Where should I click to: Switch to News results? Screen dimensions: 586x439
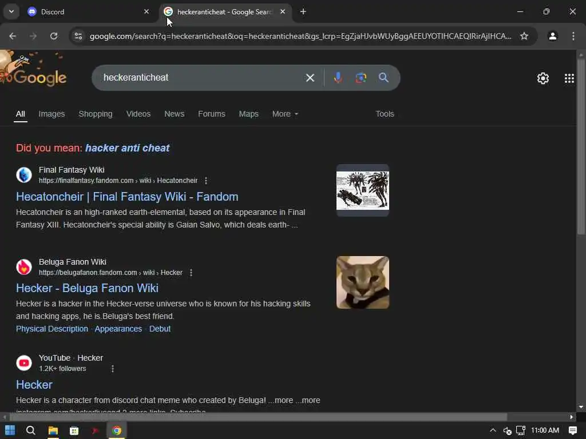pyautogui.click(x=174, y=114)
